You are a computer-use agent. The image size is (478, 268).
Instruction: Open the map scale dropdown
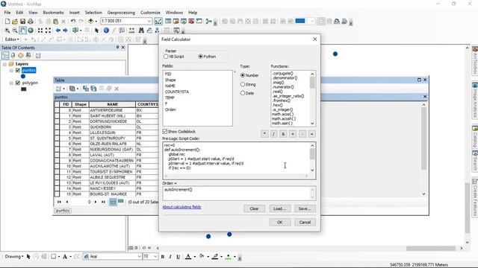pyautogui.click(x=149, y=22)
